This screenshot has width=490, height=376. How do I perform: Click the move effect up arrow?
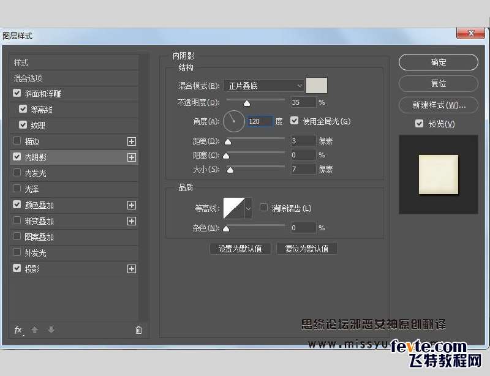click(x=35, y=329)
